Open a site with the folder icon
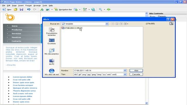 coord(15,10)
